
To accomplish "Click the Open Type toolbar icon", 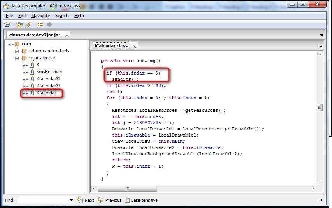I will [x=20, y=25].
